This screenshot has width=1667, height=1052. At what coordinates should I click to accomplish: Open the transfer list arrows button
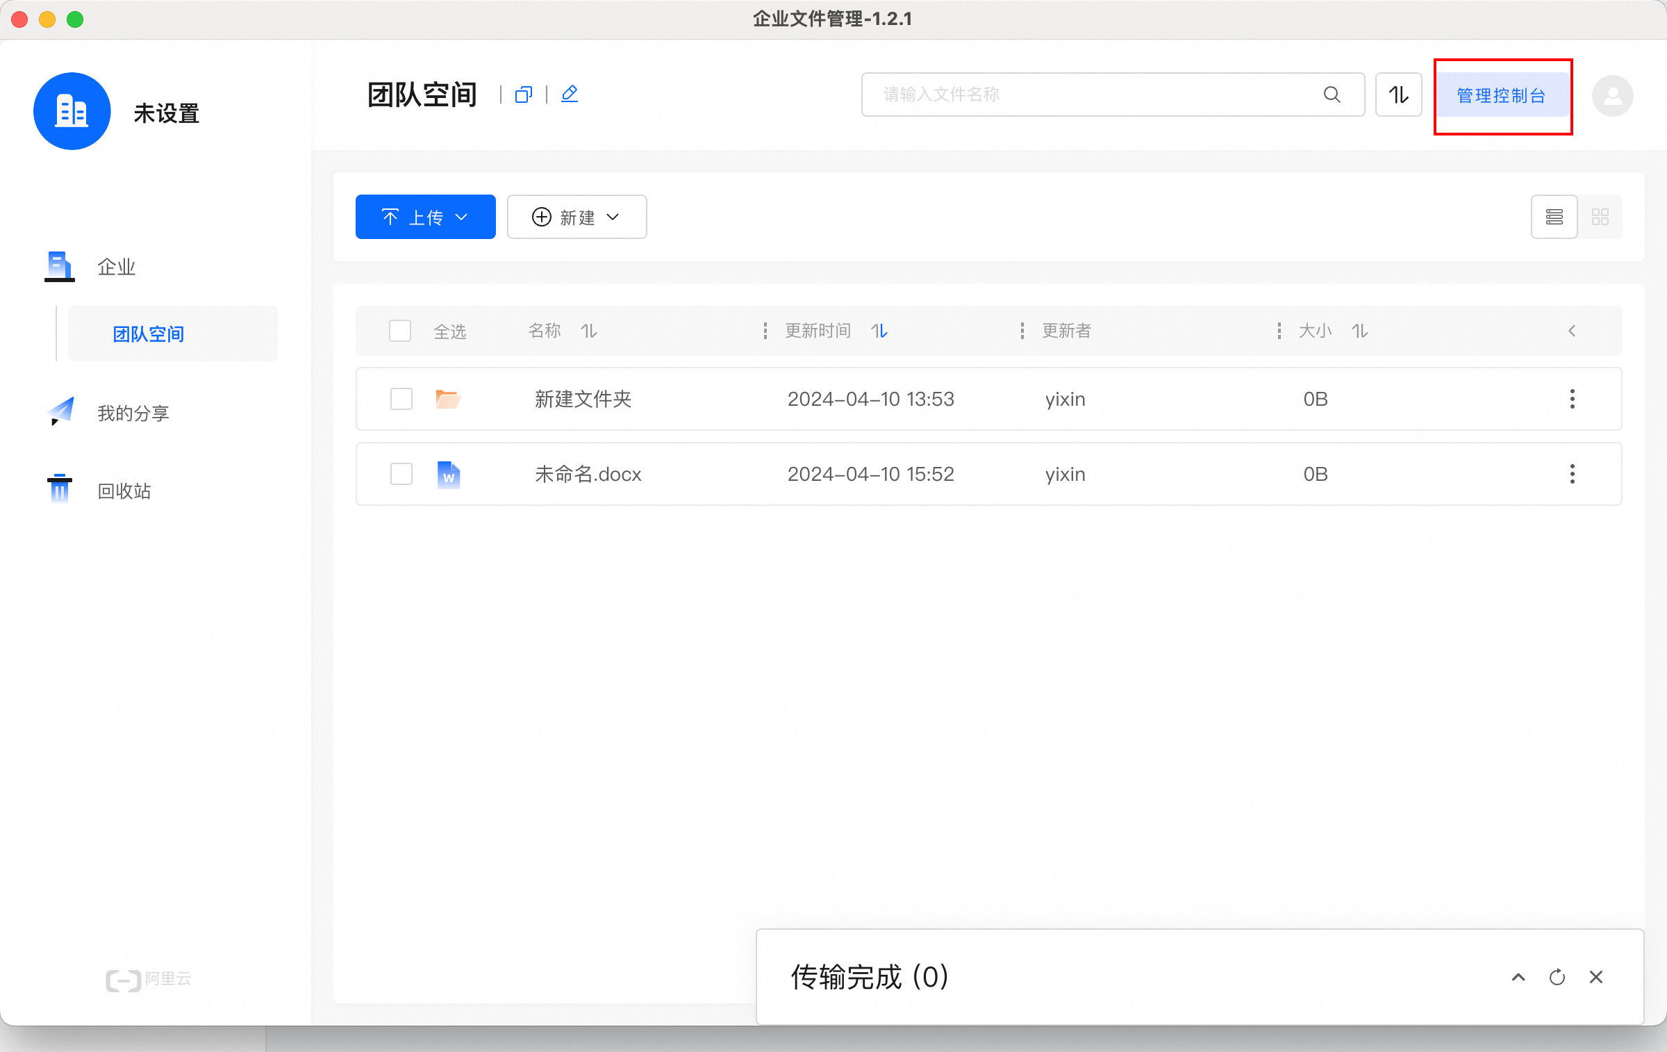1398,94
